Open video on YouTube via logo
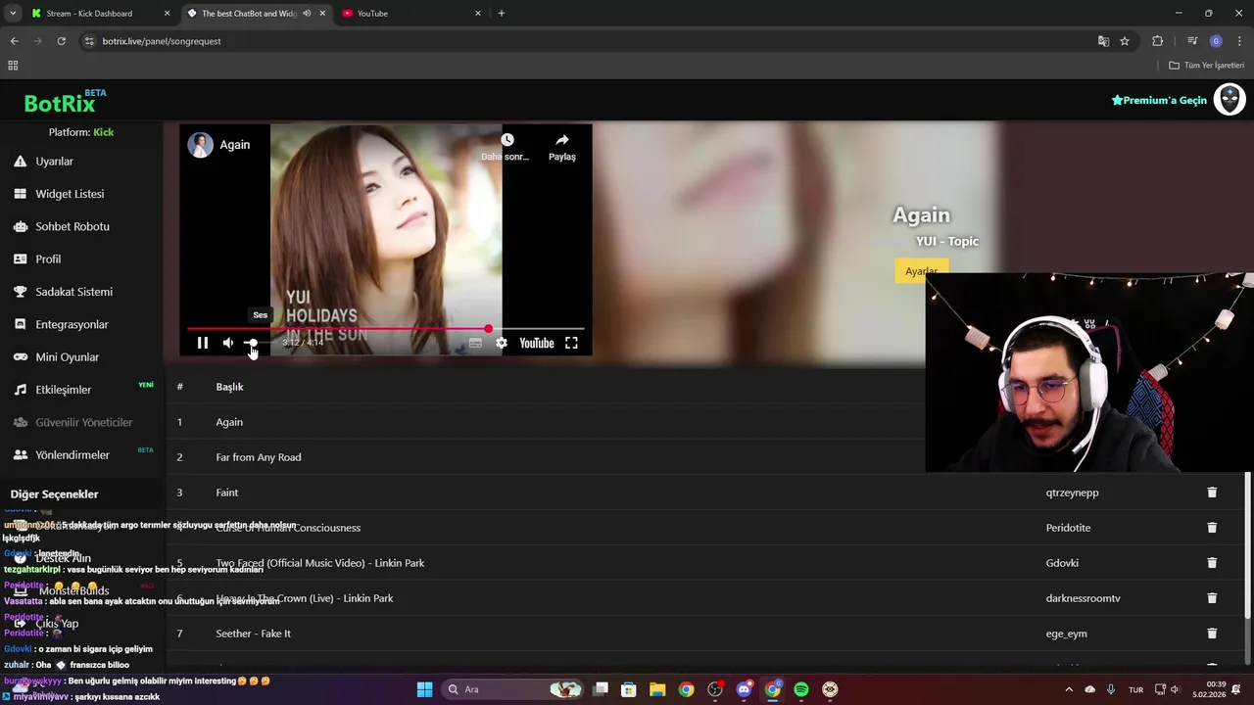Screen dimensions: 1254x705 click(x=537, y=343)
